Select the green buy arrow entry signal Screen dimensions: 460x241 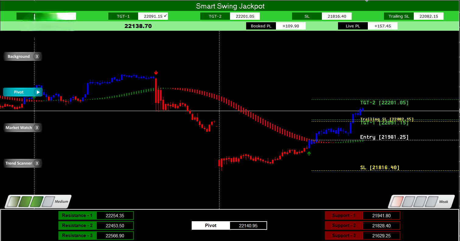pyautogui.click(x=309, y=153)
